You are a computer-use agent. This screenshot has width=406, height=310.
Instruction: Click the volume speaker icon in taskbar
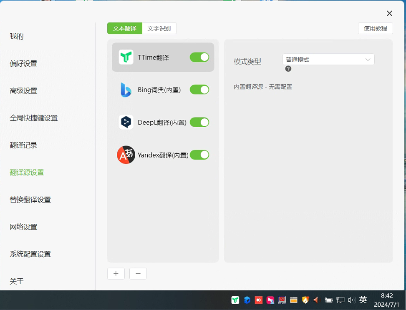point(351,300)
